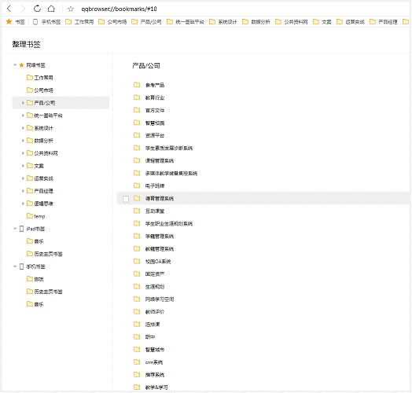Open 手机书签 phone icon in bookmarks bar
Viewport: 412px width, 393px height.
(x=35, y=22)
